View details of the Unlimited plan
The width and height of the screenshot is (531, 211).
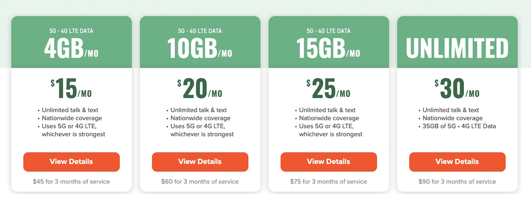point(457,162)
